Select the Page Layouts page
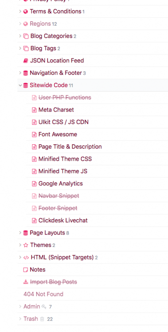Screen dimensions: 168x332 click(x=47, y=233)
